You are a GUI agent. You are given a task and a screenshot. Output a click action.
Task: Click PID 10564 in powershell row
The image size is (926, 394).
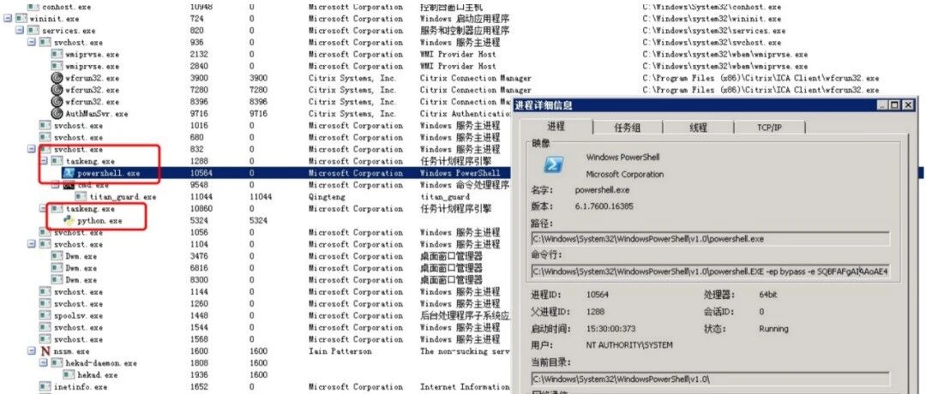click(201, 173)
